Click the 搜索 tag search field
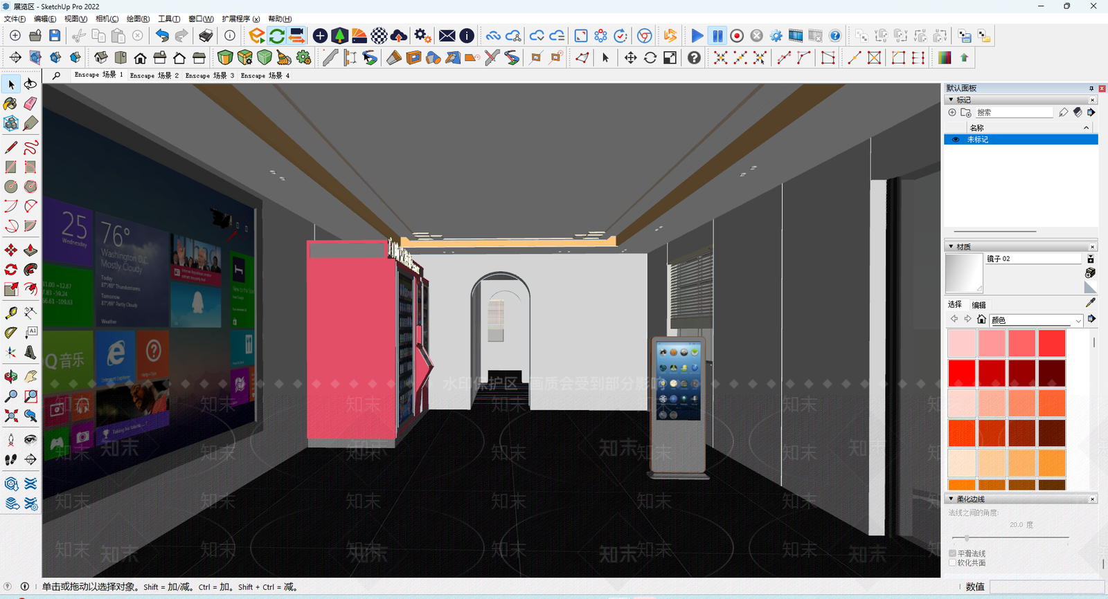 [x=1014, y=112]
